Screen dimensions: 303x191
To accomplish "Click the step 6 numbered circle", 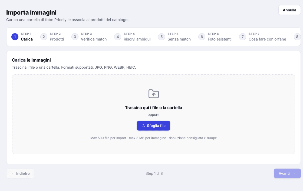I will 202,37.
